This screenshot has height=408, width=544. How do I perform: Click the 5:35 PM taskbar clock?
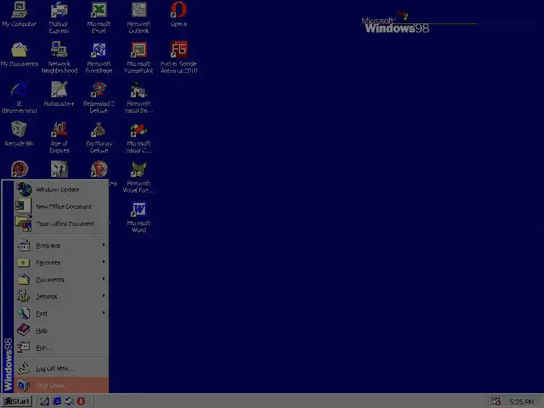522,402
